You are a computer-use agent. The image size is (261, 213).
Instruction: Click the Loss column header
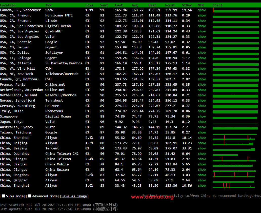pos(89,5)
